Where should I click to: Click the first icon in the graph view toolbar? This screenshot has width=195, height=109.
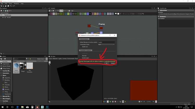click(x=49, y=11)
